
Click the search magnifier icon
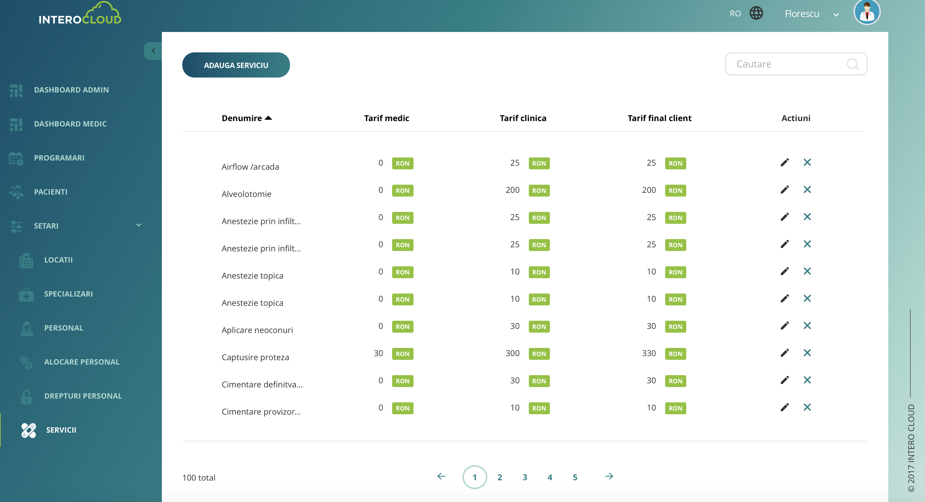pos(853,64)
